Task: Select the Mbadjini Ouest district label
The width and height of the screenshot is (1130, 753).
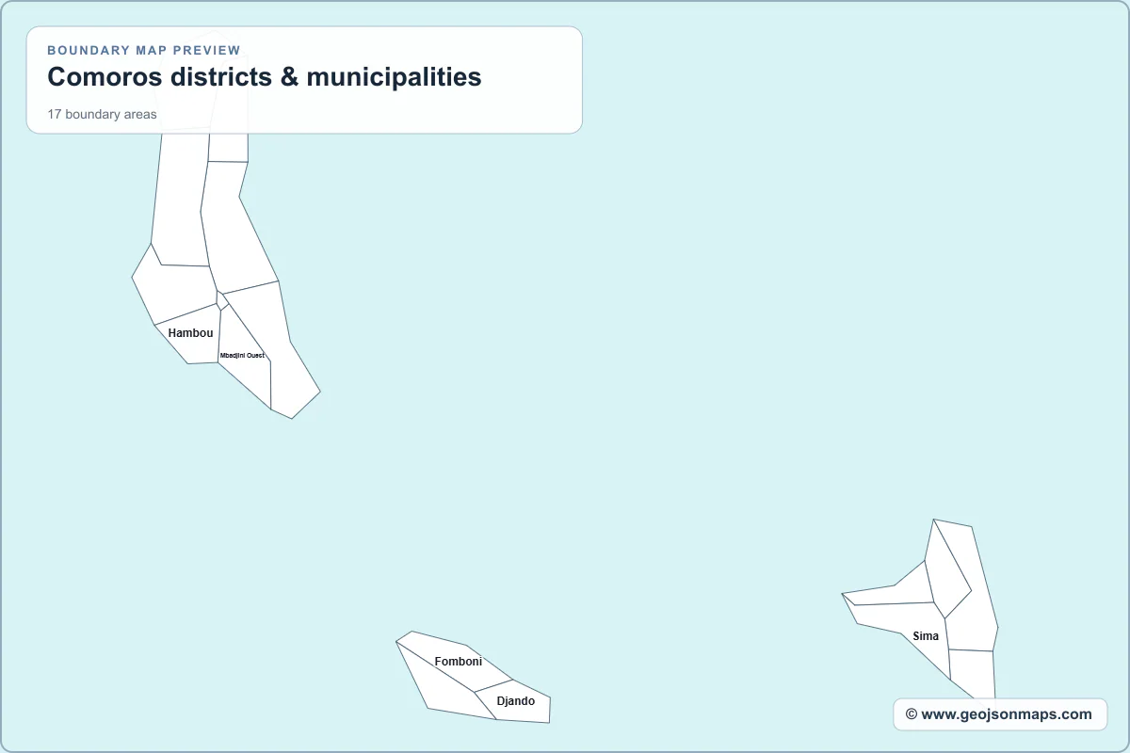Action: coord(242,356)
